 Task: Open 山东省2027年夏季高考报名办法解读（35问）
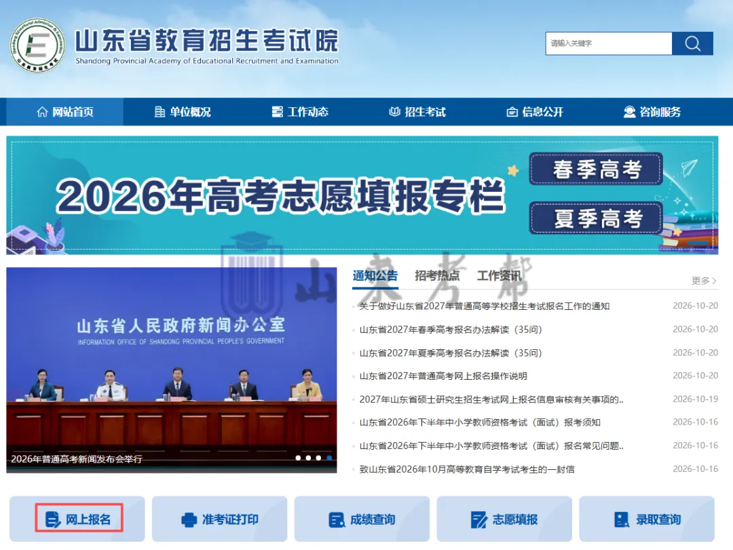point(451,353)
